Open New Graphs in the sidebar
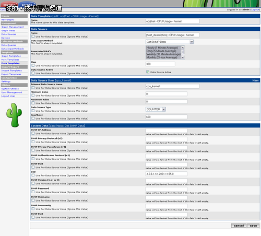This screenshot has width=261, height=236. point(8,20)
